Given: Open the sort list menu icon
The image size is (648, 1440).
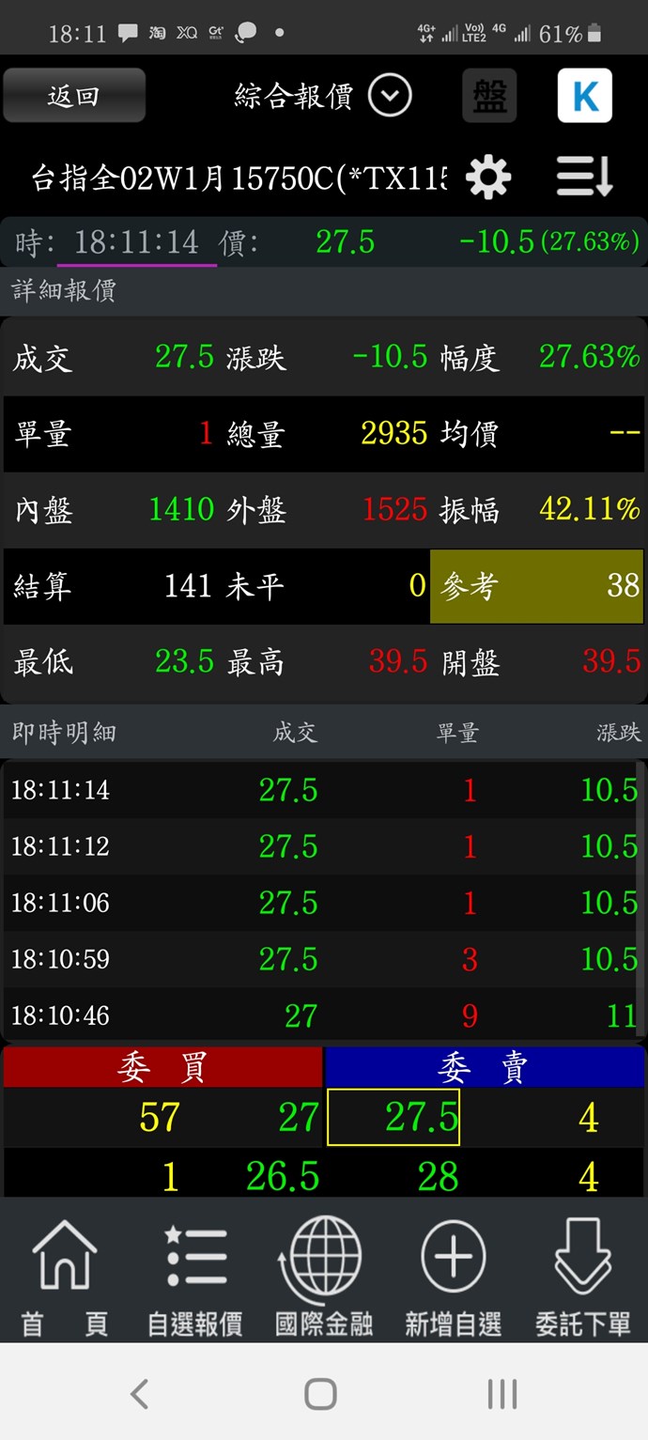Looking at the screenshot, I should (x=584, y=177).
